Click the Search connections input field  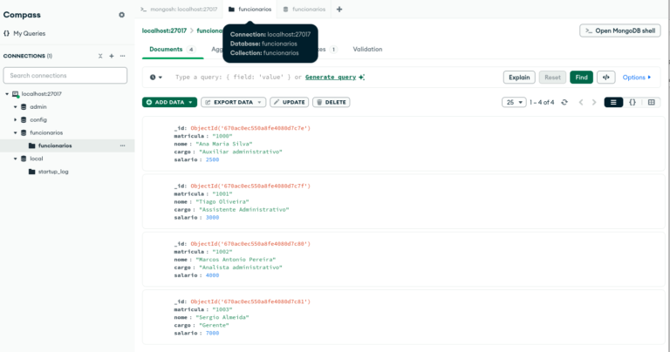point(65,76)
